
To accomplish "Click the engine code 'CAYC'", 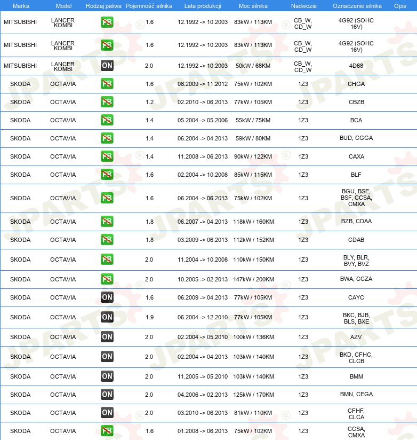I will pos(356,297).
